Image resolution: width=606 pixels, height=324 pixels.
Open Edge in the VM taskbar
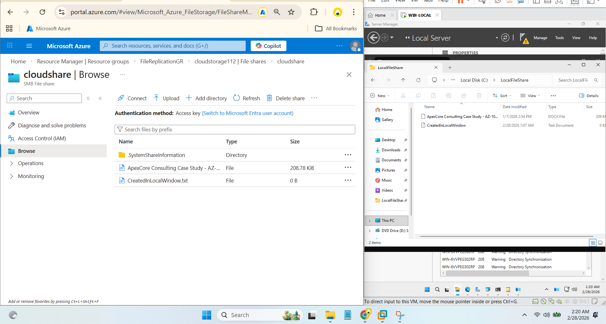[x=468, y=289]
